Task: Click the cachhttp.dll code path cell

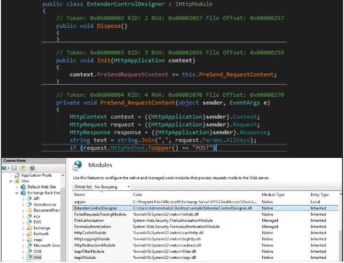Action: (168, 233)
